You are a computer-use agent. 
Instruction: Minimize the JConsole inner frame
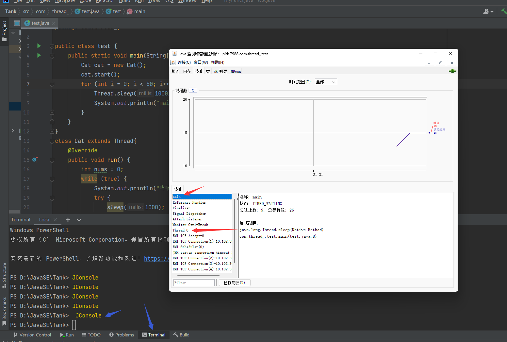[429, 63]
